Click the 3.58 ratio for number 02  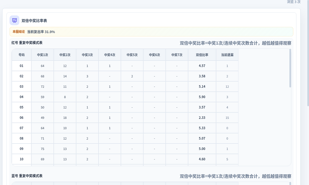tap(202, 76)
